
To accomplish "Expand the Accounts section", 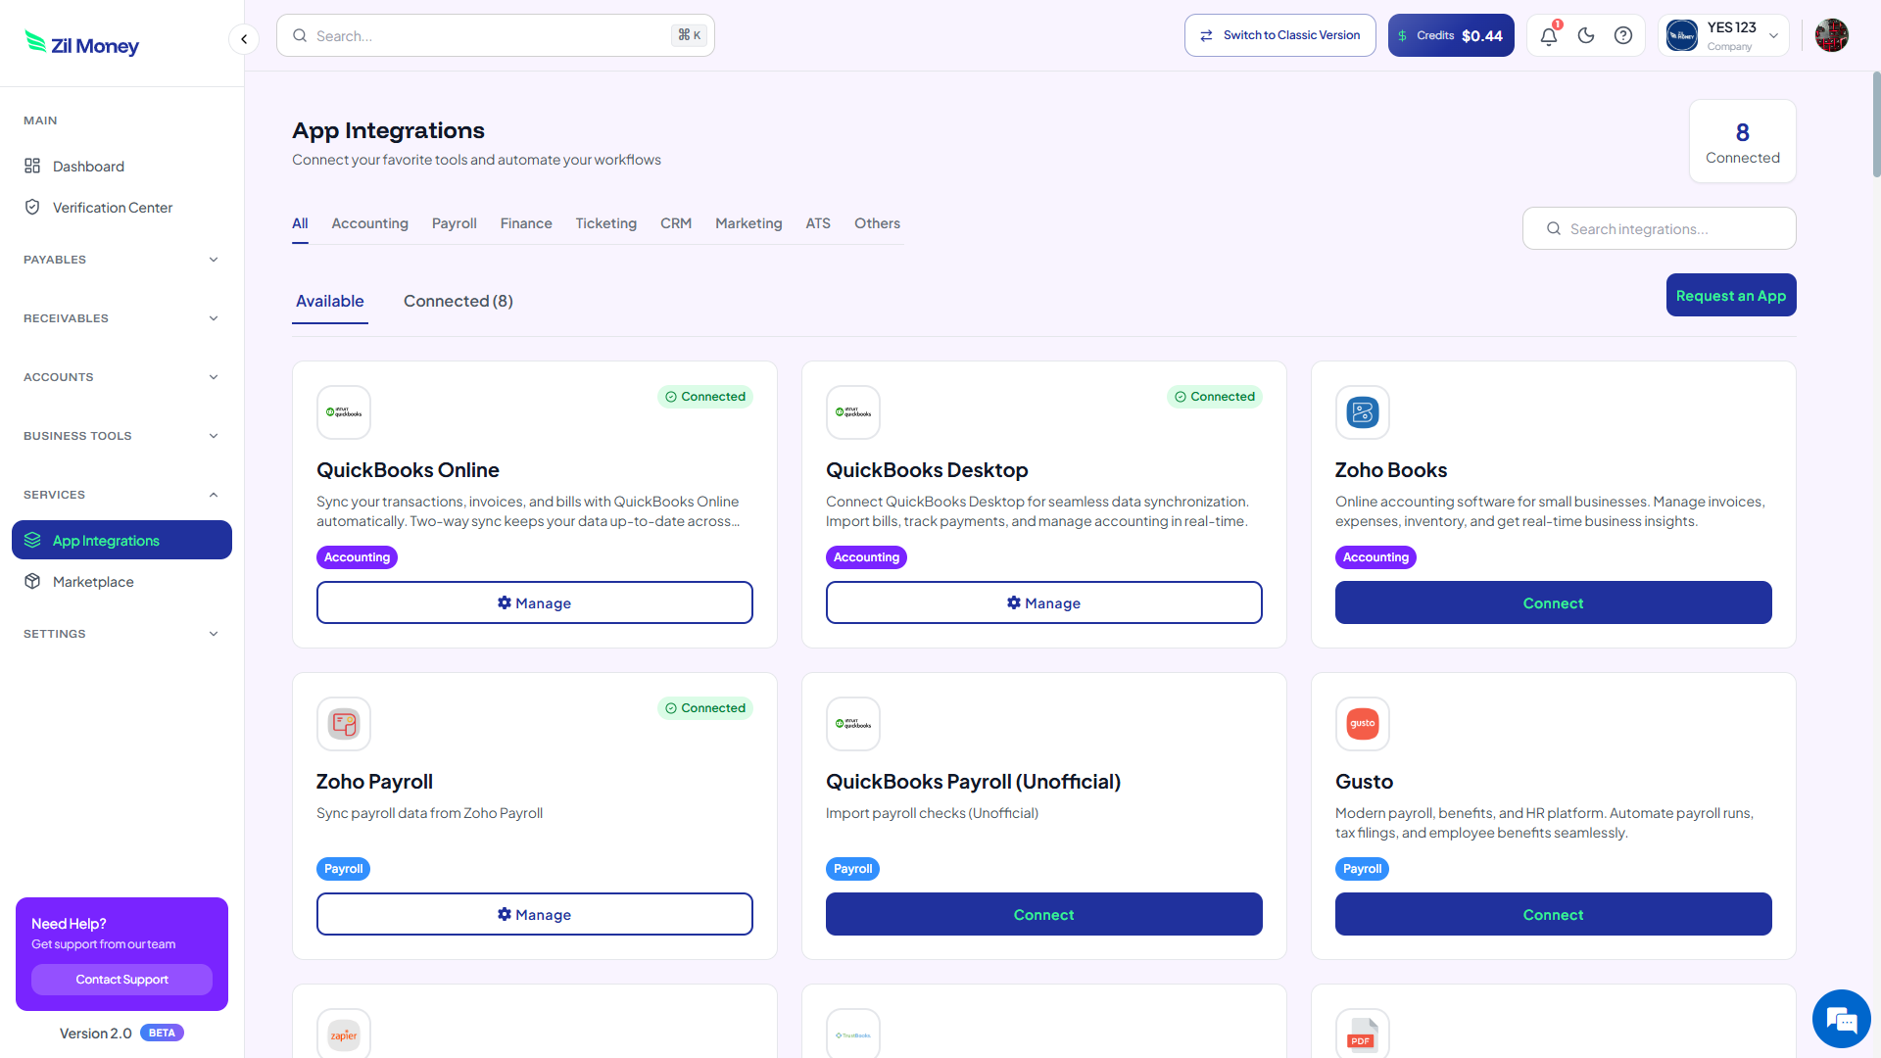I will point(121,377).
